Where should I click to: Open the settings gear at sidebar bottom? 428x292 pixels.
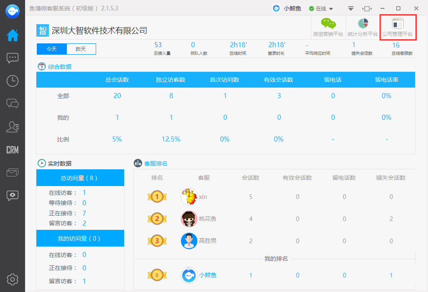coord(12,279)
